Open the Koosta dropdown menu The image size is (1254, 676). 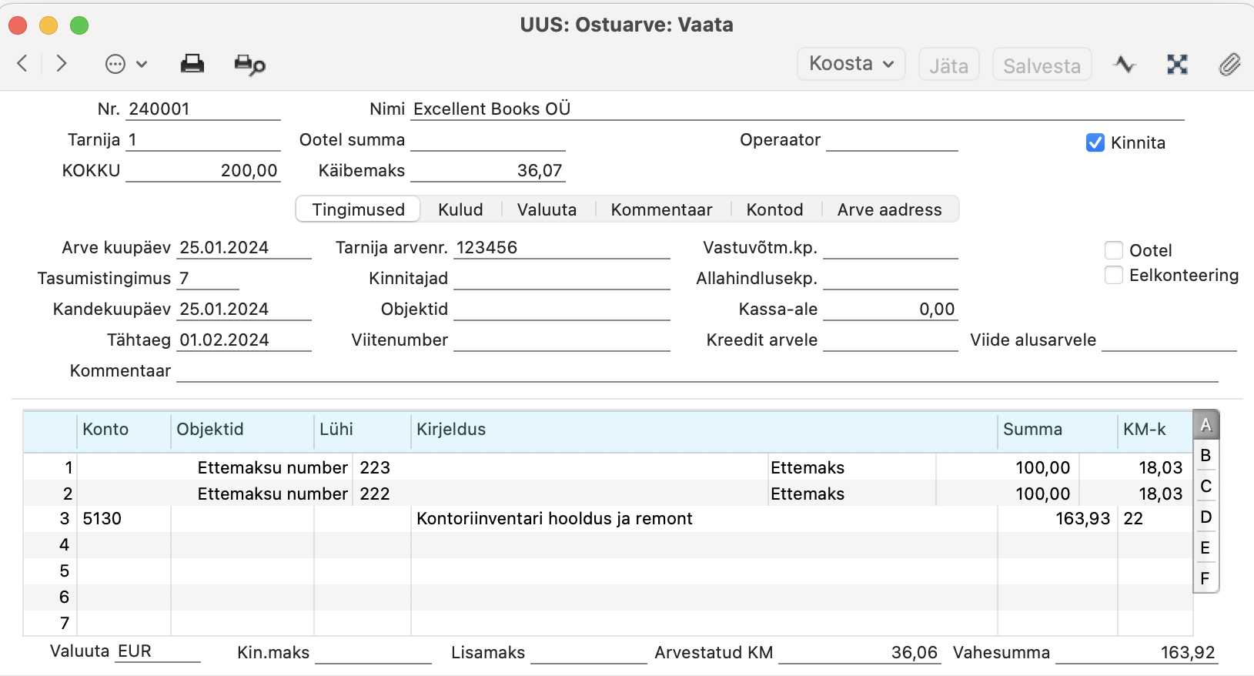[x=851, y=64]
